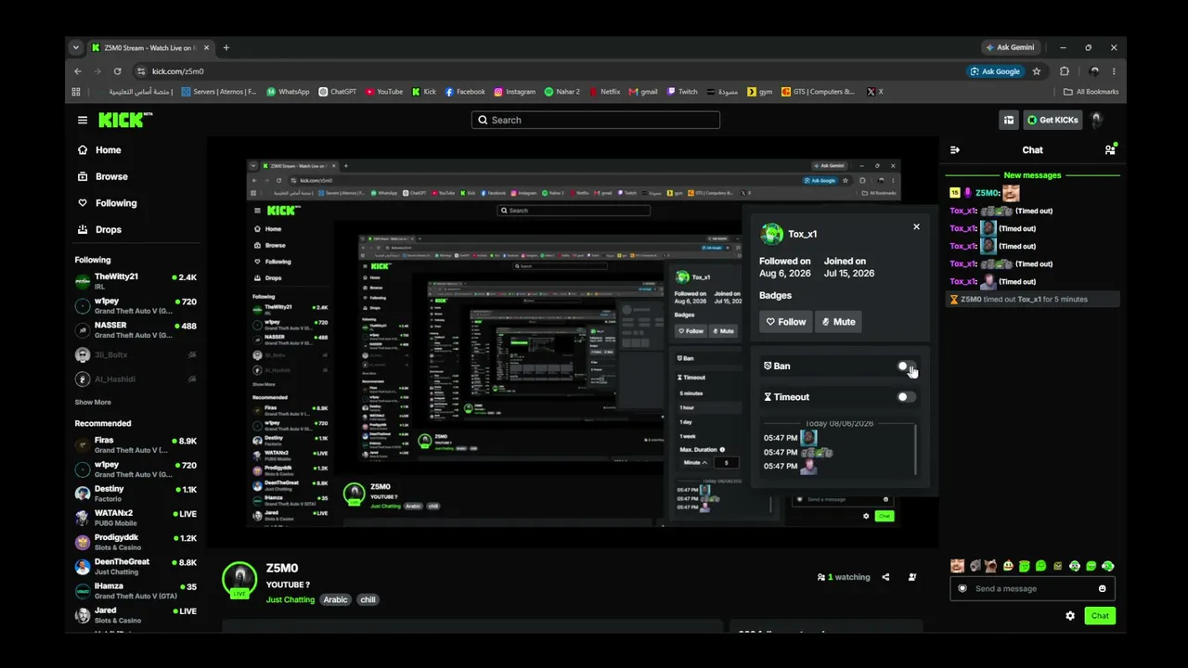The width and height of the screenshot is (1188, 668).
Task: Reload the page
Action: (117, 71)
